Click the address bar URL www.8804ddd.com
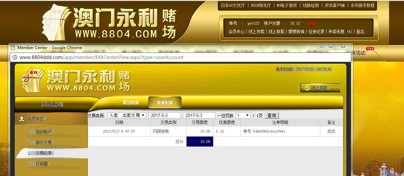This screenshot has width=404, height=176. click(101, 57)
